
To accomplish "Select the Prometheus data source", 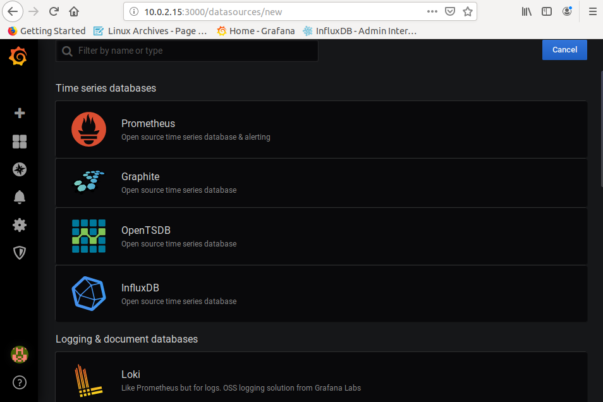I will tap(321, 129).
